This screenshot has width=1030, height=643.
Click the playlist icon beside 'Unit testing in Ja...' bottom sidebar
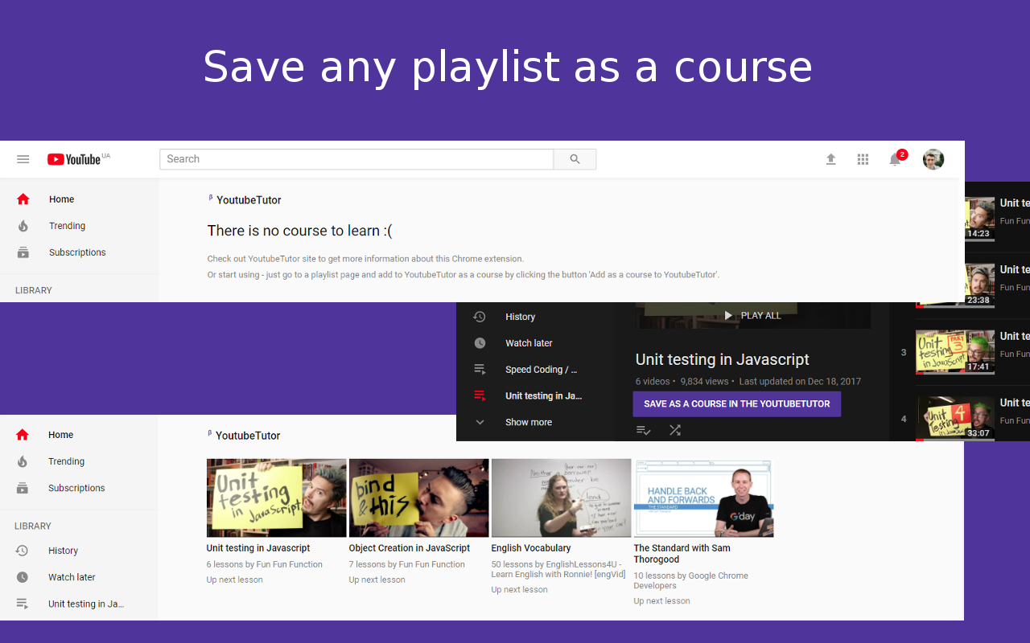[23, 604]
